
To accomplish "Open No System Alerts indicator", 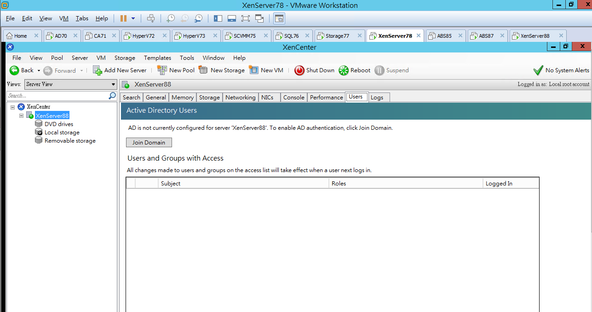I will [561, 70].
